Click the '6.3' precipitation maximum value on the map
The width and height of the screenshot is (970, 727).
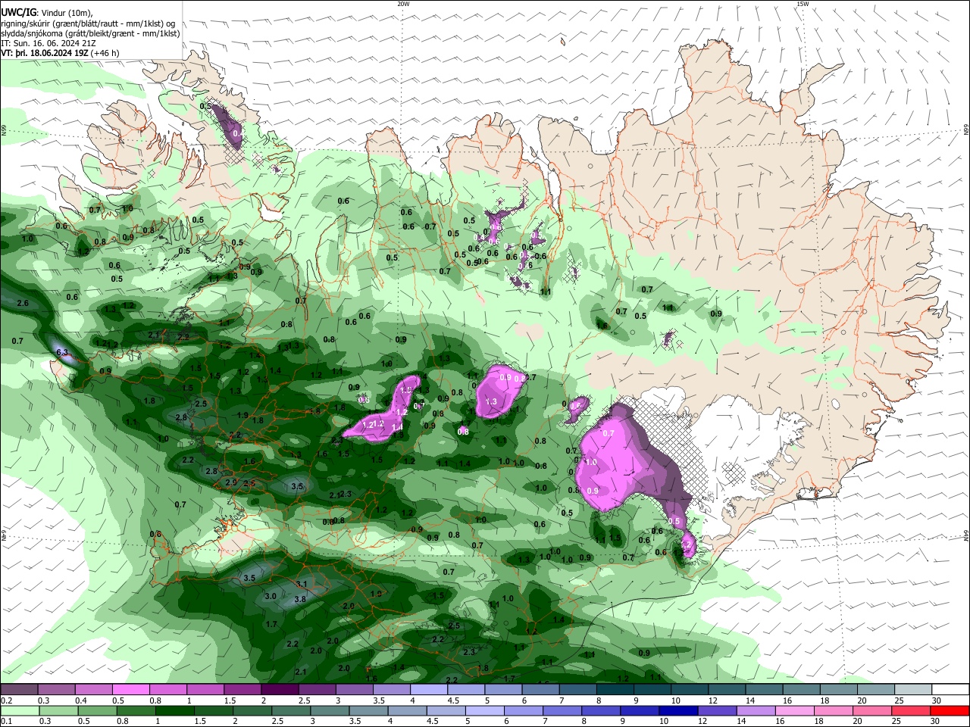tap(62, 353)
